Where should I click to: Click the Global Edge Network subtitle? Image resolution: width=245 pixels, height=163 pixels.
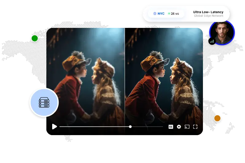coord(208,16)
